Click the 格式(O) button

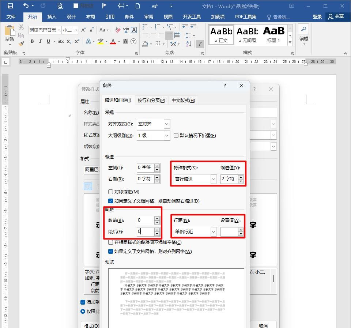91,325
